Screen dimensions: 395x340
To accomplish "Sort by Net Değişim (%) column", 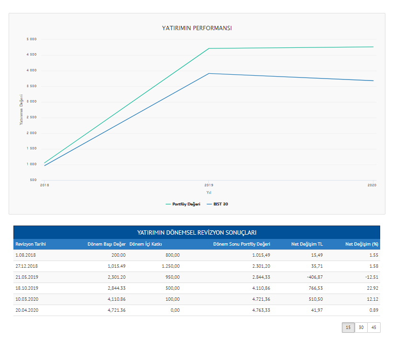I will click(362, 244).
